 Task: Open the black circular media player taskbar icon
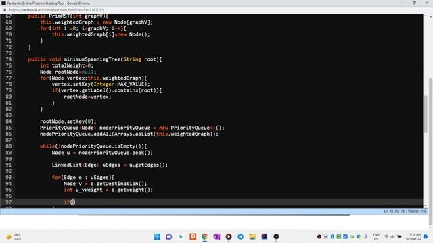tap(229, 236)
